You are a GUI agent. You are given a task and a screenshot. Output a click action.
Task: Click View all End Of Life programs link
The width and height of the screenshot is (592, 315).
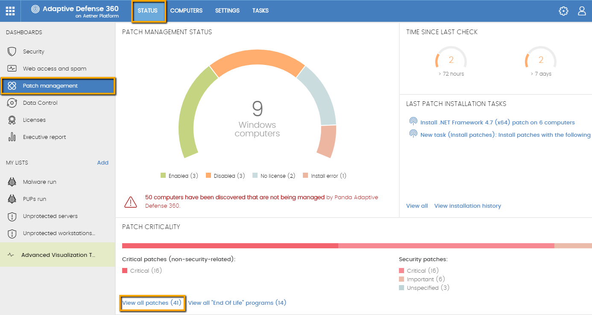click(237, 303)
